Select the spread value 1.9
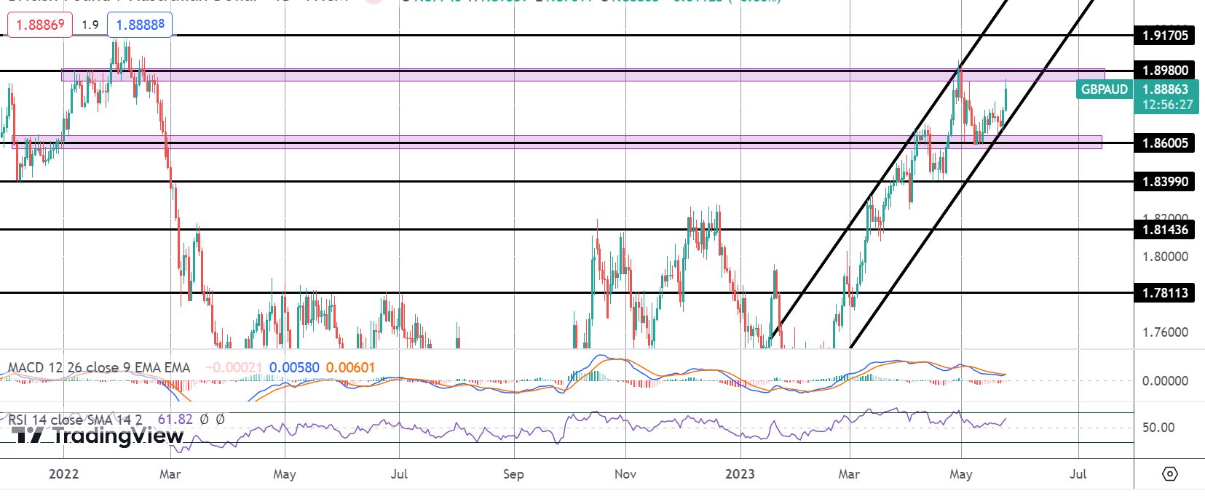The height and width of the screenshot is (496, 1205). (90, 25)
